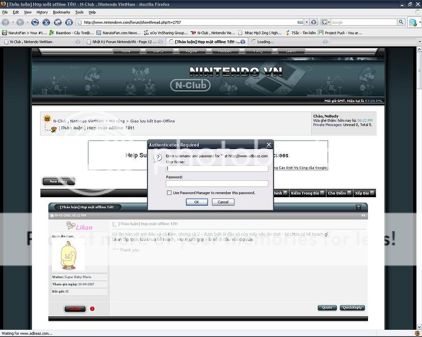Click the Search forum nav button
Image resolution: width=422 pixels, height=337 pixels.
[x=291, y=51]
